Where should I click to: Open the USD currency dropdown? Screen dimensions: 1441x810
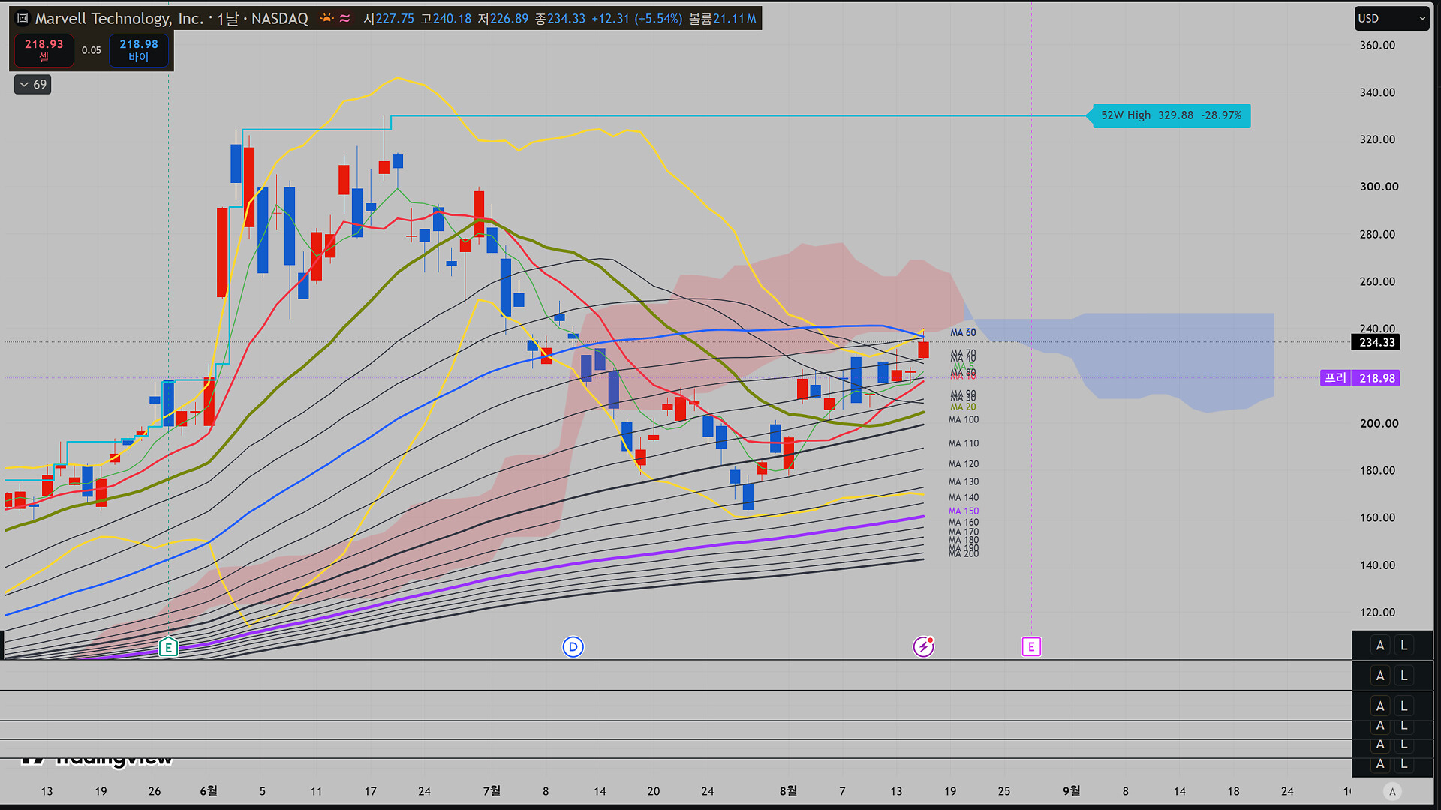pos(1391,19)
